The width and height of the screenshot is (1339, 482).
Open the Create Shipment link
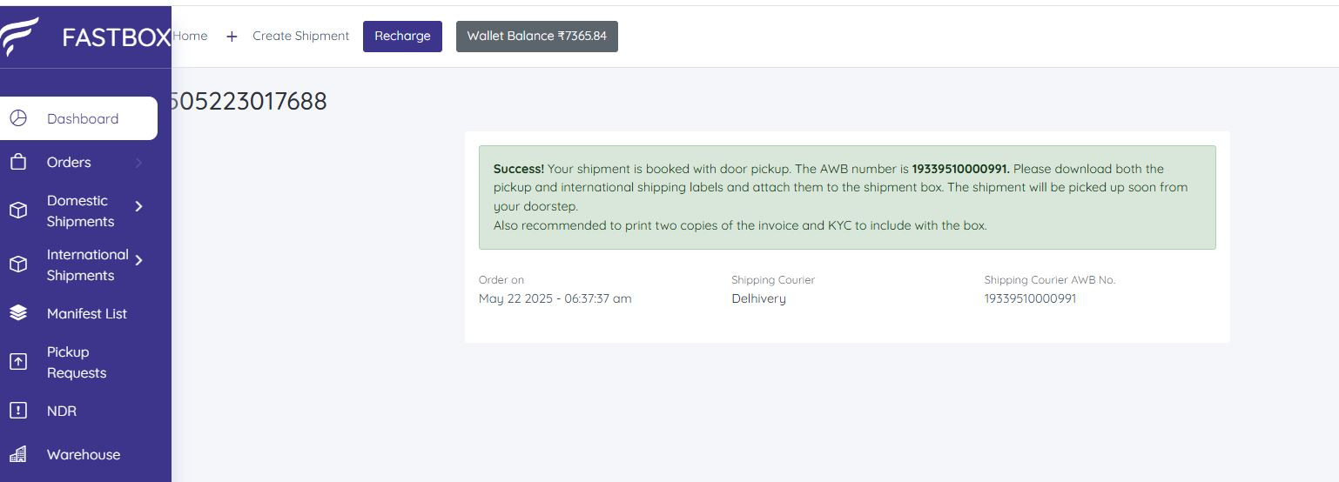tap(300, 37)
